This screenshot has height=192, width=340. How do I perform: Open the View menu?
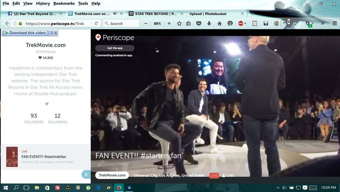(x=28, y=3)
